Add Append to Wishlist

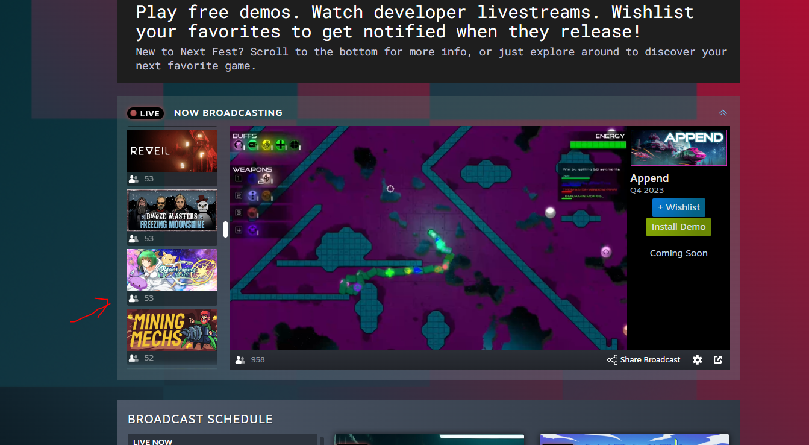678,207
